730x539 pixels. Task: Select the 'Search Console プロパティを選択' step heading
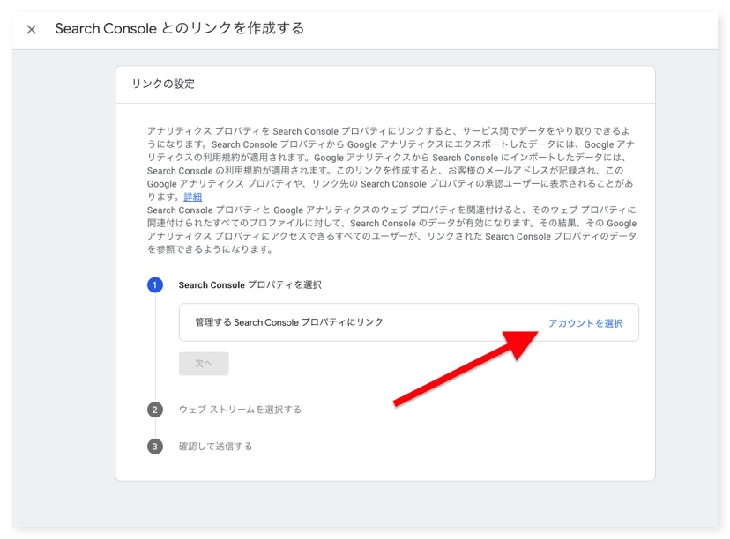tap(250, 285)
